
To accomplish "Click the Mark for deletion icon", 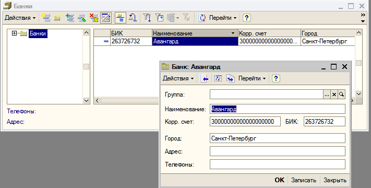I will [x=94, y=18].
